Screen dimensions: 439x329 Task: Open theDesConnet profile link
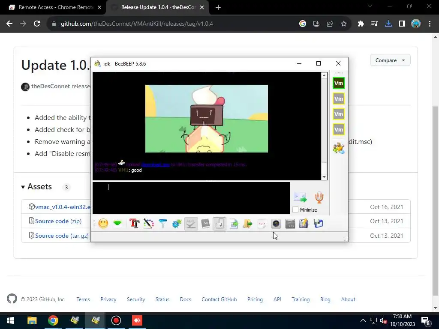coord(51,86)
